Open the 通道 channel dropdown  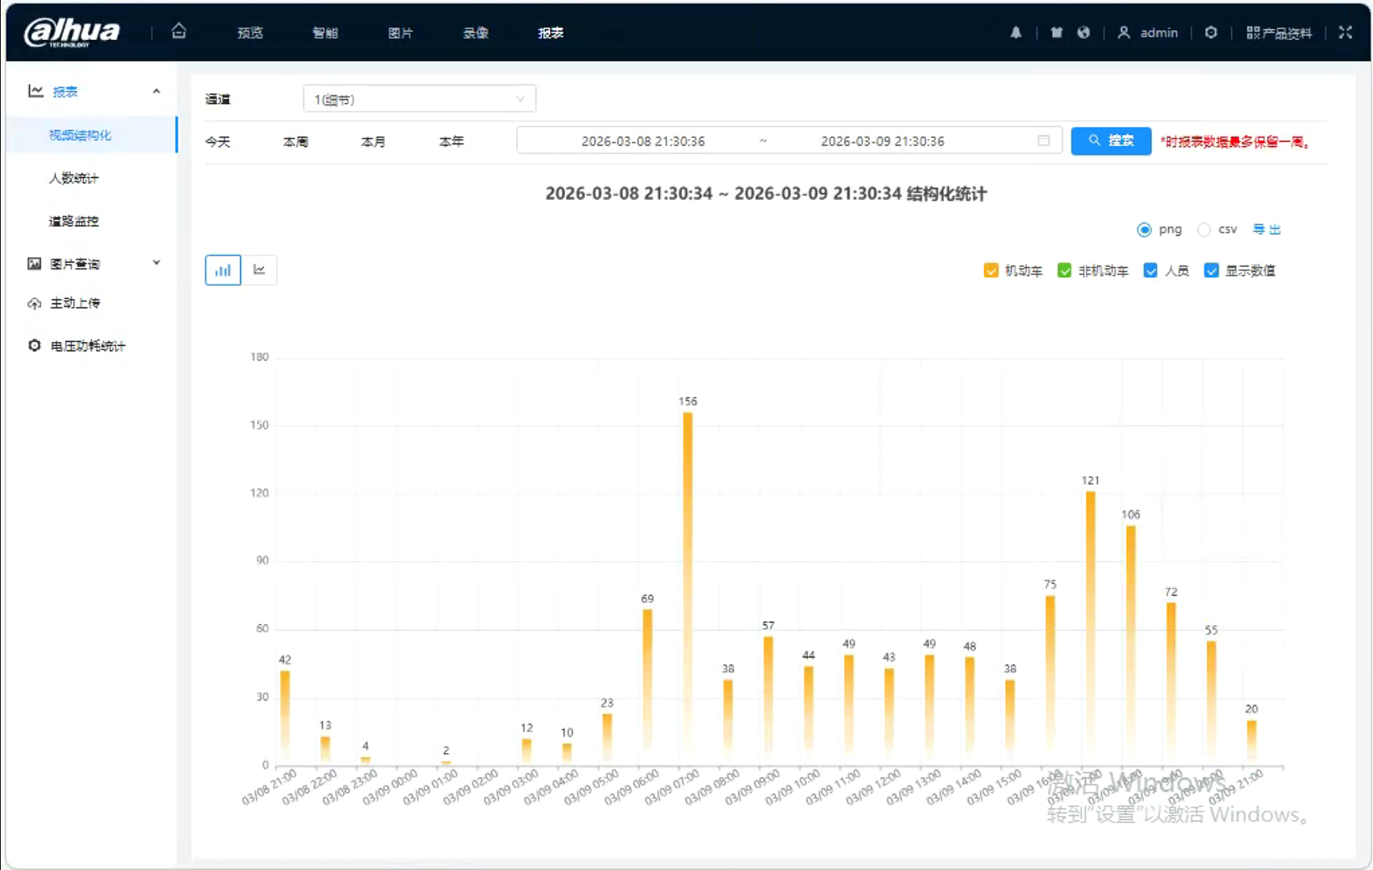pos(419,99)
